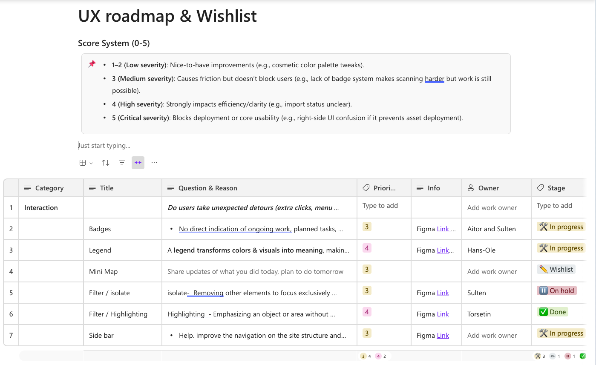Click the 'Just start typing...' placeholder line
The height and width of the screenshot is (365, 596).
click(x=105, y=146)
